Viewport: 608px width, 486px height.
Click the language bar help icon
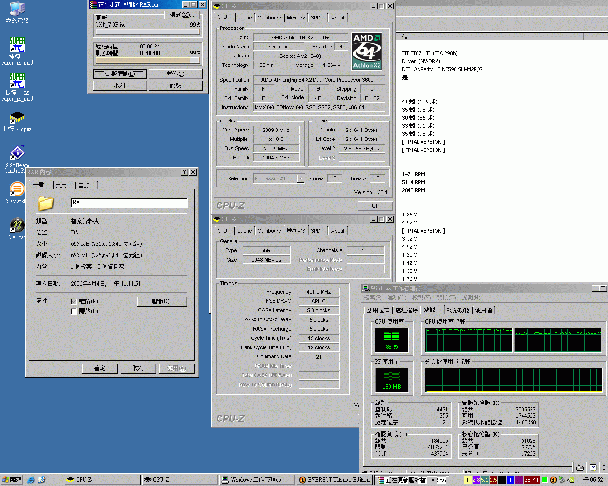click(593, 467)
